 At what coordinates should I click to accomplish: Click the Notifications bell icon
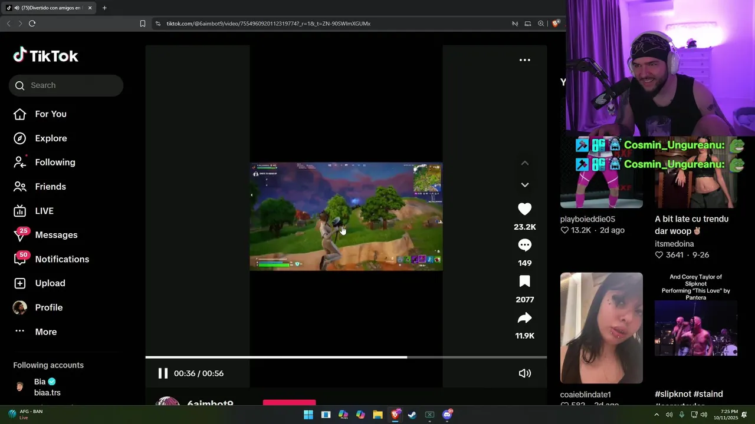(20, 259)
